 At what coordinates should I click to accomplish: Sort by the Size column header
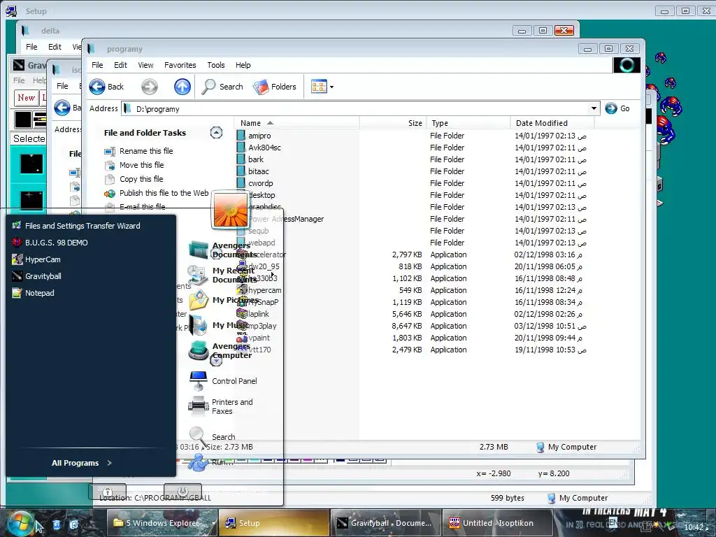coord(393,123)
